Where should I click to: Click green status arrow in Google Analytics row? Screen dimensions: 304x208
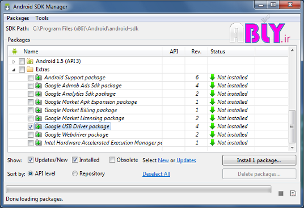click(x=213, y=94)
